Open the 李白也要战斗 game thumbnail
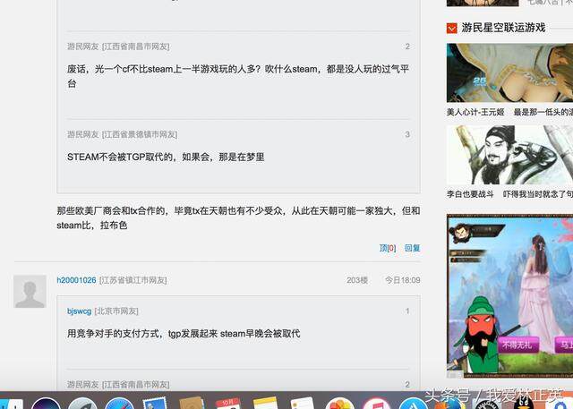This screenshot has height=409, width=573. (509, 155)
